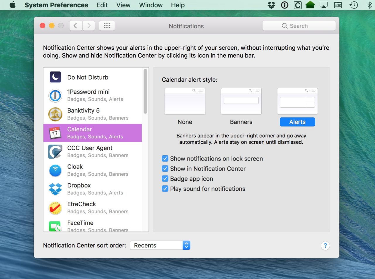Open help with question mark button
375x279 pixels.
(325, 246)
